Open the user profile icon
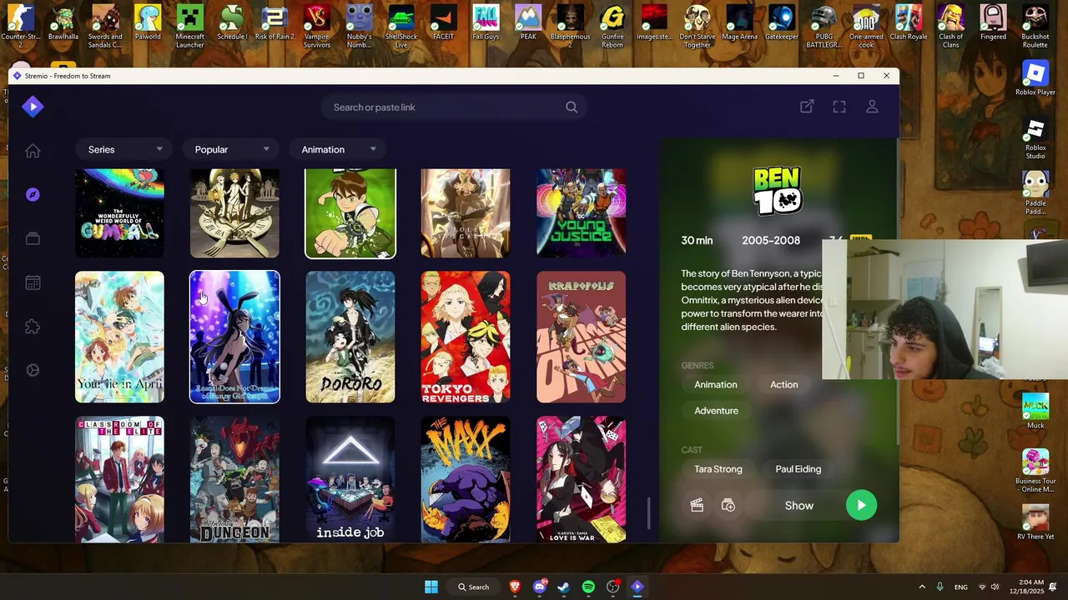Image resolution: width=1068 pixels, height=600 pixels. pyautogui.click(x=872, y=107)
